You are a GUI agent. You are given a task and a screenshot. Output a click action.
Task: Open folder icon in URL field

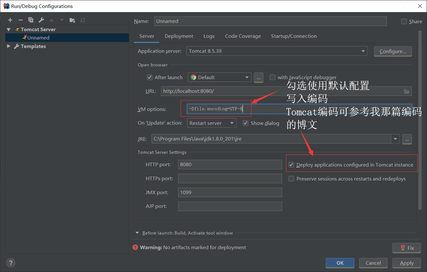407,91
